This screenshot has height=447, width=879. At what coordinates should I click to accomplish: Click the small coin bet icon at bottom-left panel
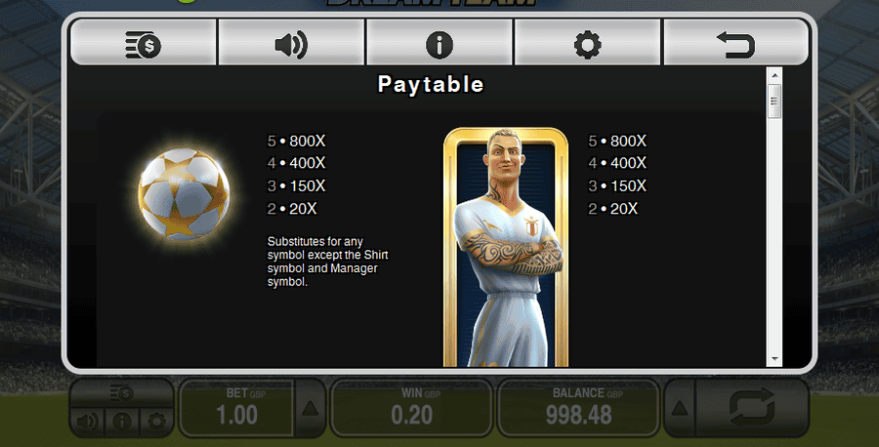[x=122, y=394]
